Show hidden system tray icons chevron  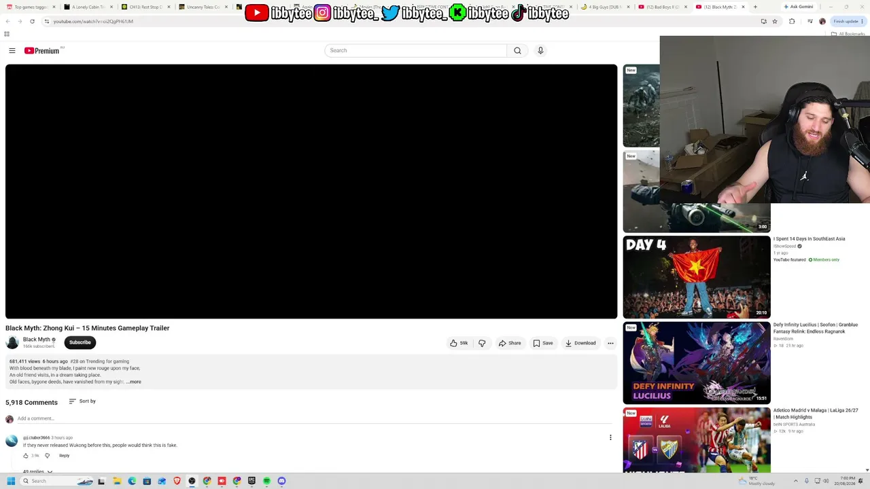click(x=797, y=481)
